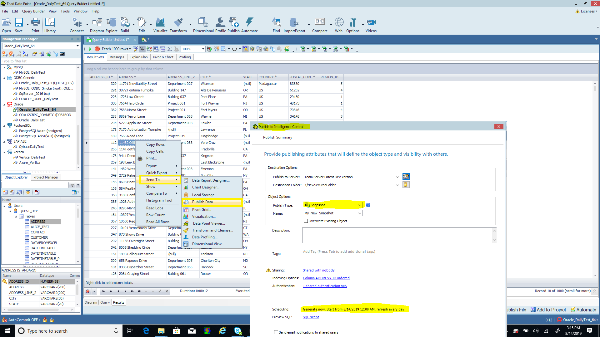600x337 pixels.
Task: Click the Find binoculars icon
Action: click(276, 25)
